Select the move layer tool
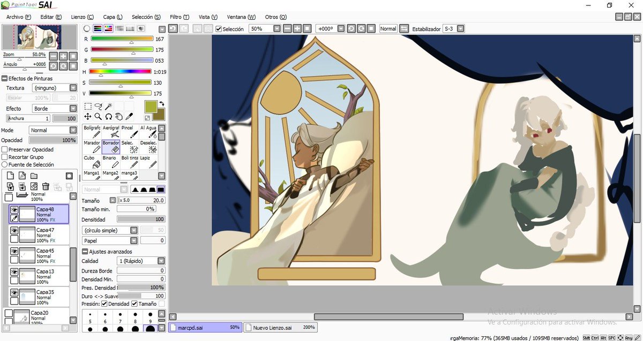The height and width of the screenshot is (341, 643). click(x=88, y=116)
